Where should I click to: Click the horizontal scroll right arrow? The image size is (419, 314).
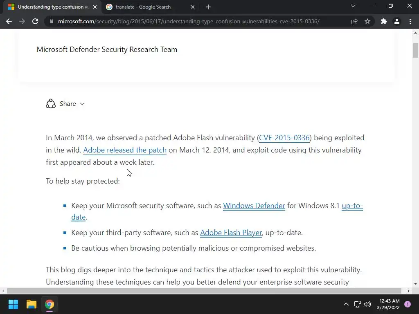click(x=408, y=291)
